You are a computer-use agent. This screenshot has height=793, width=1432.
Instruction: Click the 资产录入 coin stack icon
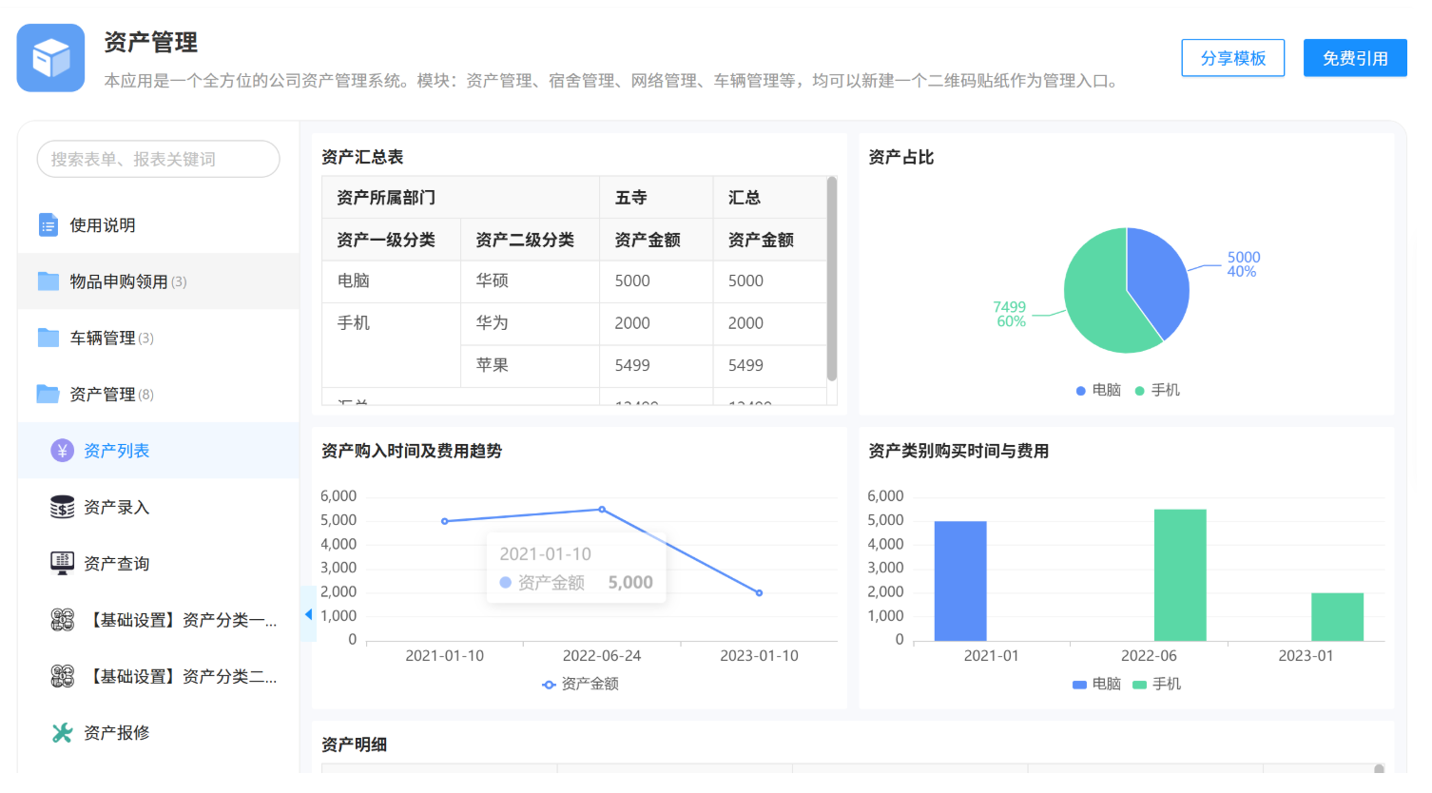coord(62,508)
